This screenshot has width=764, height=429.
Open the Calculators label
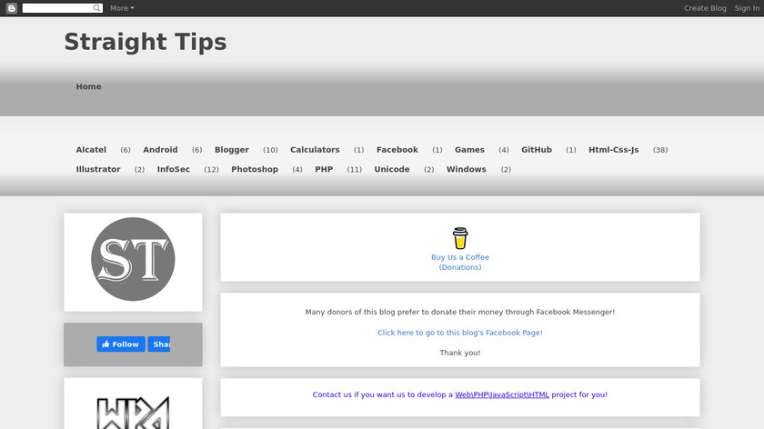tap(315, 150)
